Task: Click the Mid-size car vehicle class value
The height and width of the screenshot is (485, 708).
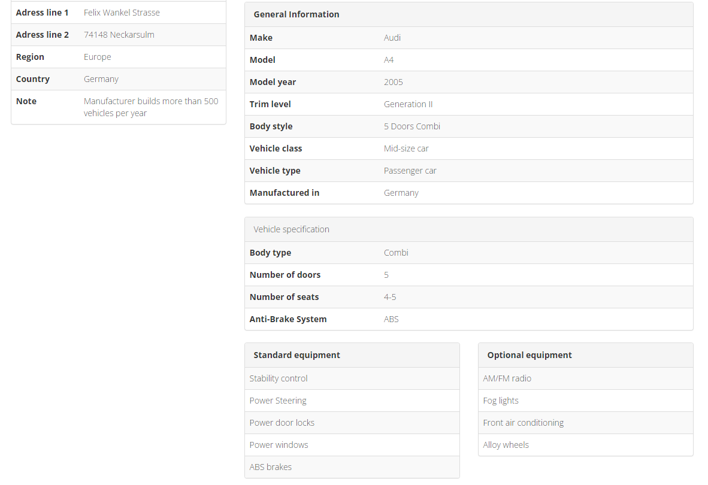Action: 406,148
